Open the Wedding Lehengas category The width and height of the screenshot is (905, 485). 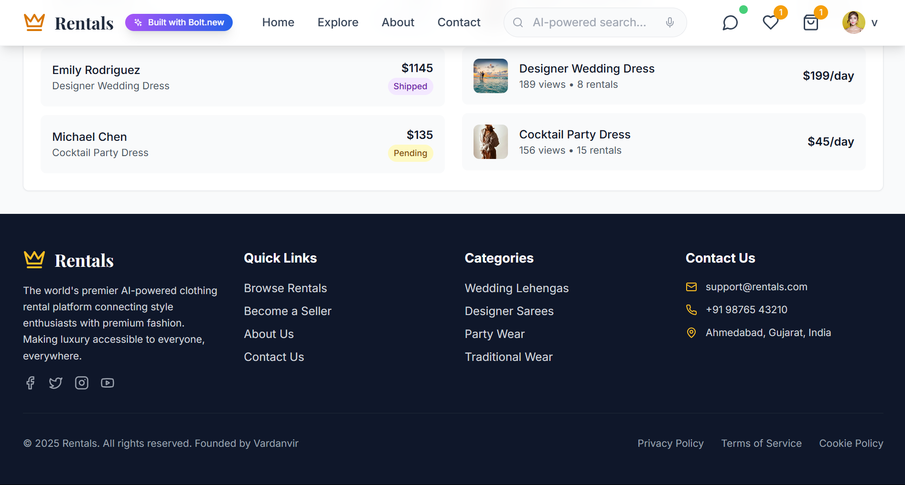(517, 288)
